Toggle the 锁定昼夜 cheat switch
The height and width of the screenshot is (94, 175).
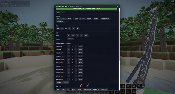89,19
